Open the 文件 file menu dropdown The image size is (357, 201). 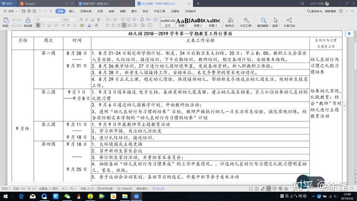click(x=10, y=10)
